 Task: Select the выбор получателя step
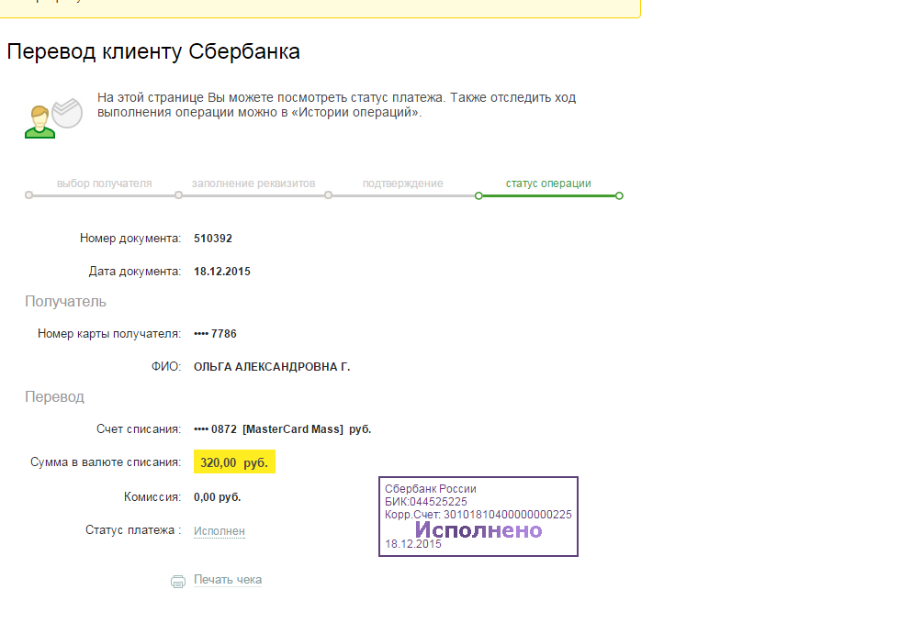[x=104, y=184]
